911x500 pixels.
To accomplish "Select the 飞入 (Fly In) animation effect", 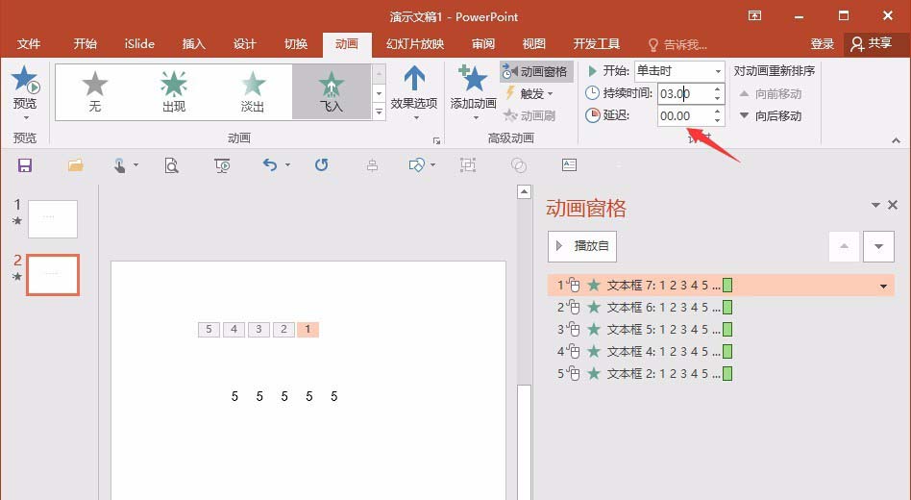I will coord(332,91).
